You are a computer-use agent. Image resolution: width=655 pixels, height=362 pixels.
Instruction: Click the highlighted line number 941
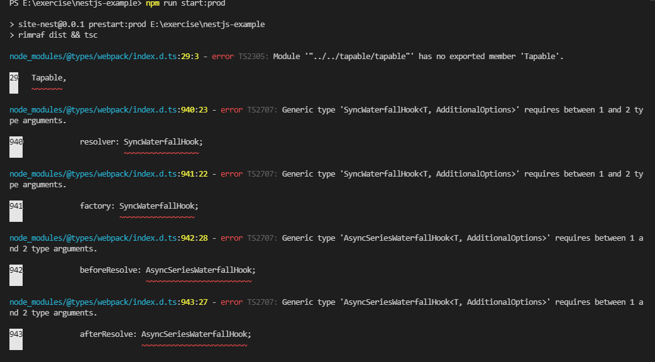(16, 211)
